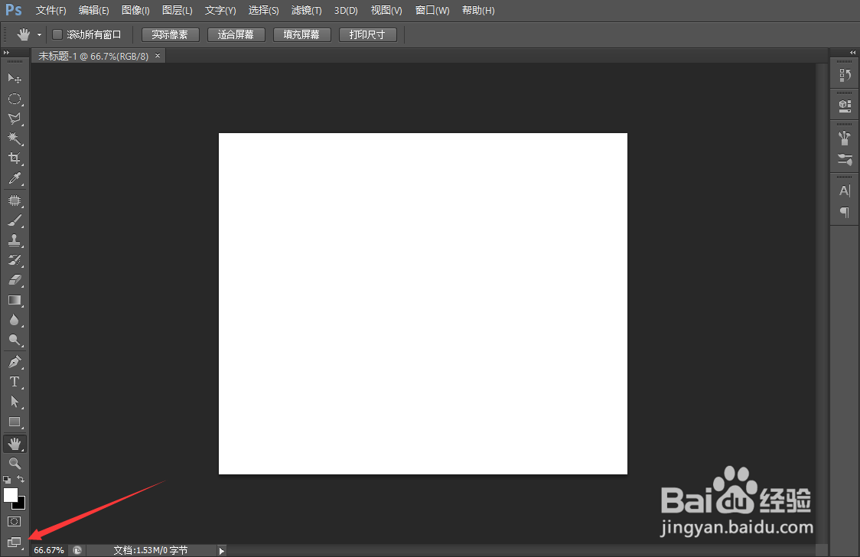Open the Paragraph panel
Image resolution: width=860 pixels, height=557 pixels.
[x=844, y=213]
